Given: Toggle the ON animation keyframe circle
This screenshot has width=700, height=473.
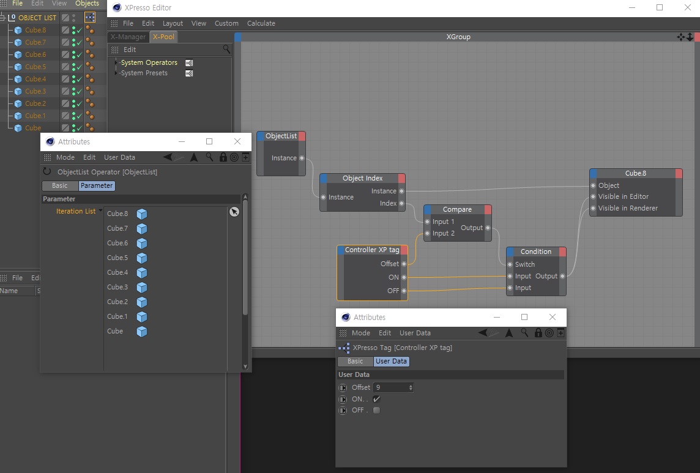Looking at the screenshot, I should 343,400.
